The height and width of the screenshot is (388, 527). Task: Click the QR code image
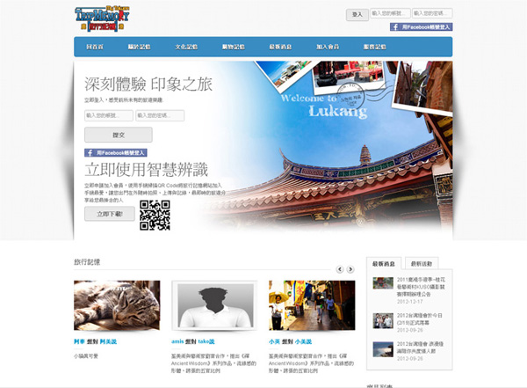[155, 216]
